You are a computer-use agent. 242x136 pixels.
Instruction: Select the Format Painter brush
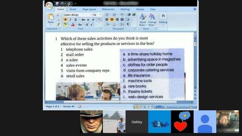(58, 24)
